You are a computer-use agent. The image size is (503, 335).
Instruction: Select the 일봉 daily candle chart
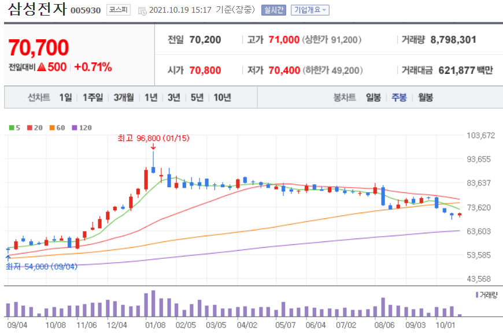point(373,97)
